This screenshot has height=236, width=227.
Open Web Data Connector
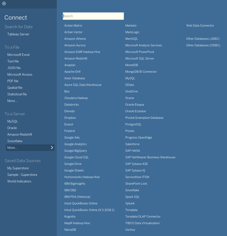click(200, 26)
